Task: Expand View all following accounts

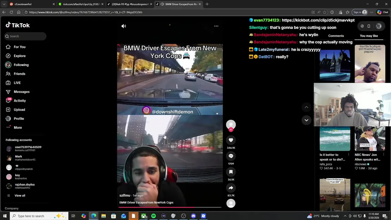Action: (20, 196)
